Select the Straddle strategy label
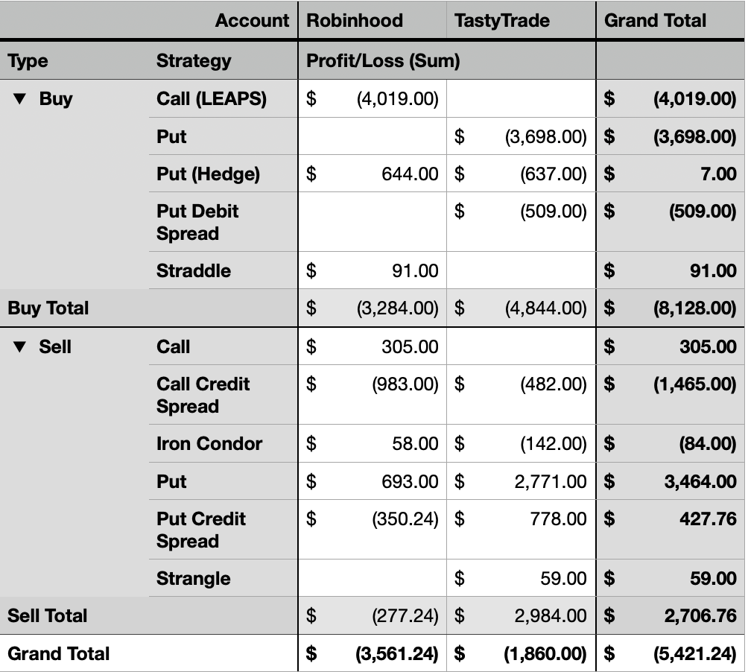This screenshot has height=672, width=748. 194,271
